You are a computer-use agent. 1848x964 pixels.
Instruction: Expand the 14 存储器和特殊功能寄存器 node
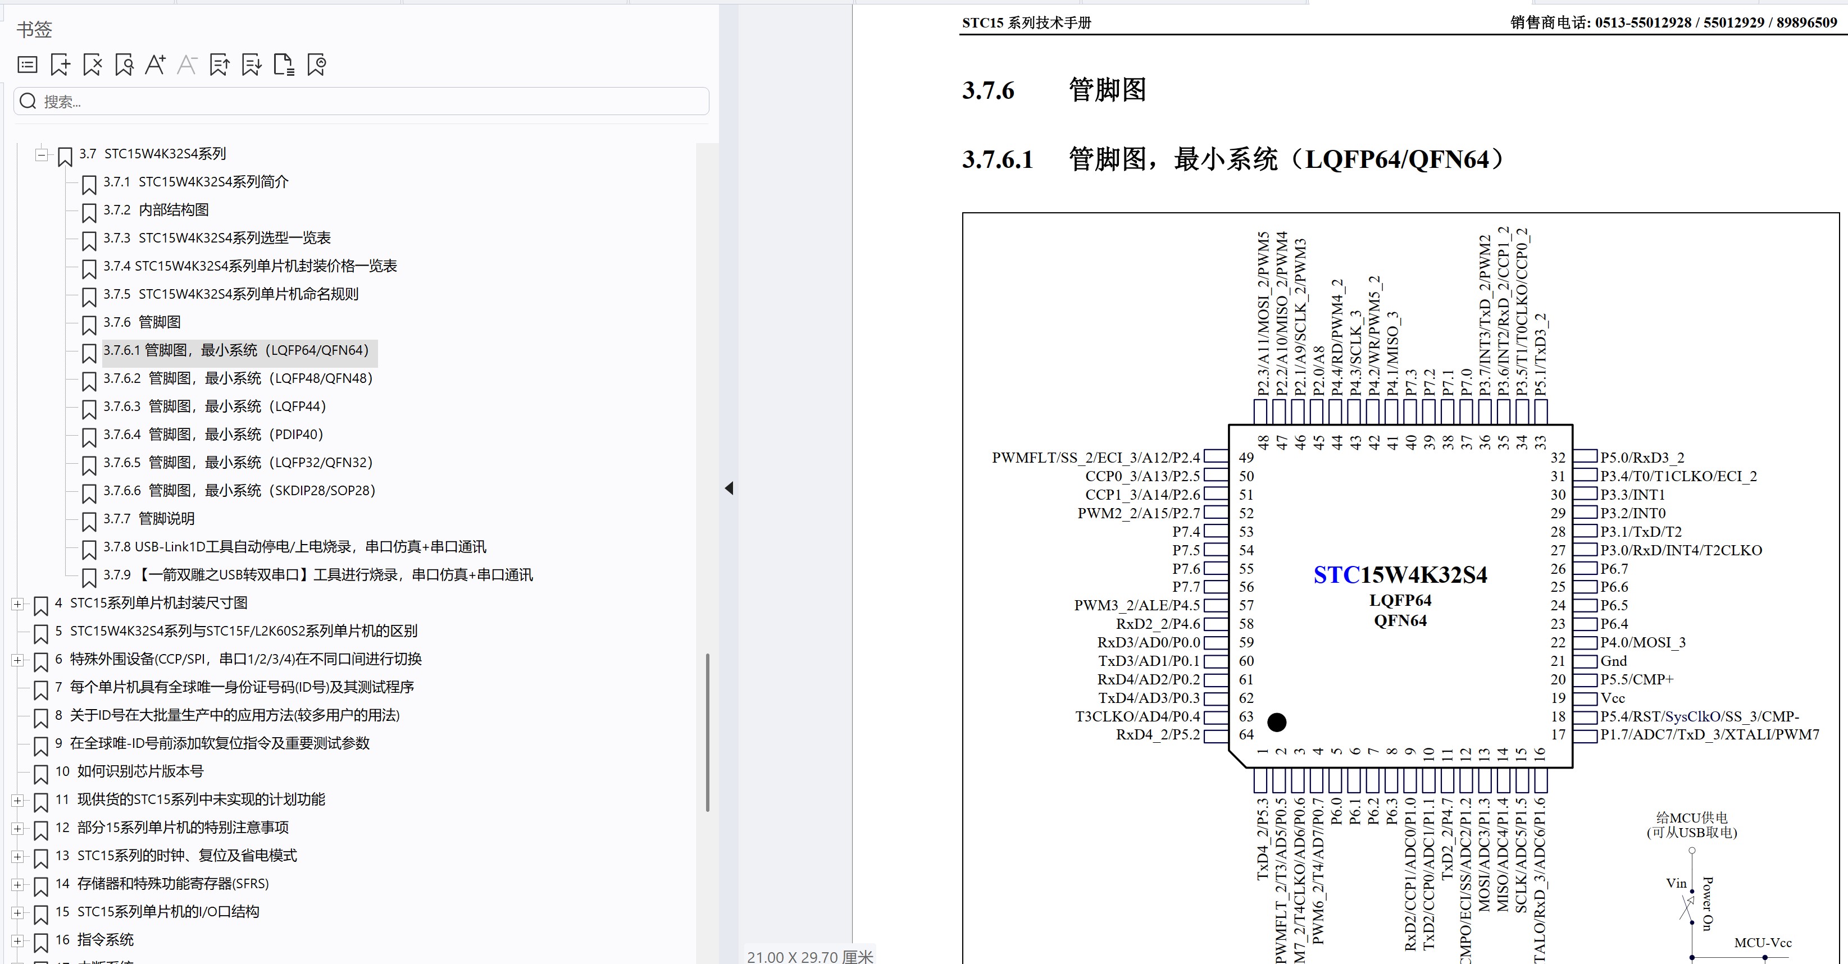click(17, 884)
